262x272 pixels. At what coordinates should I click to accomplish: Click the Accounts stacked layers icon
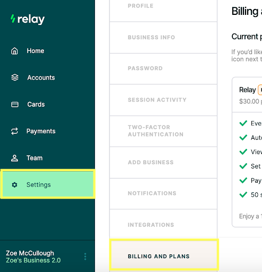15,78
